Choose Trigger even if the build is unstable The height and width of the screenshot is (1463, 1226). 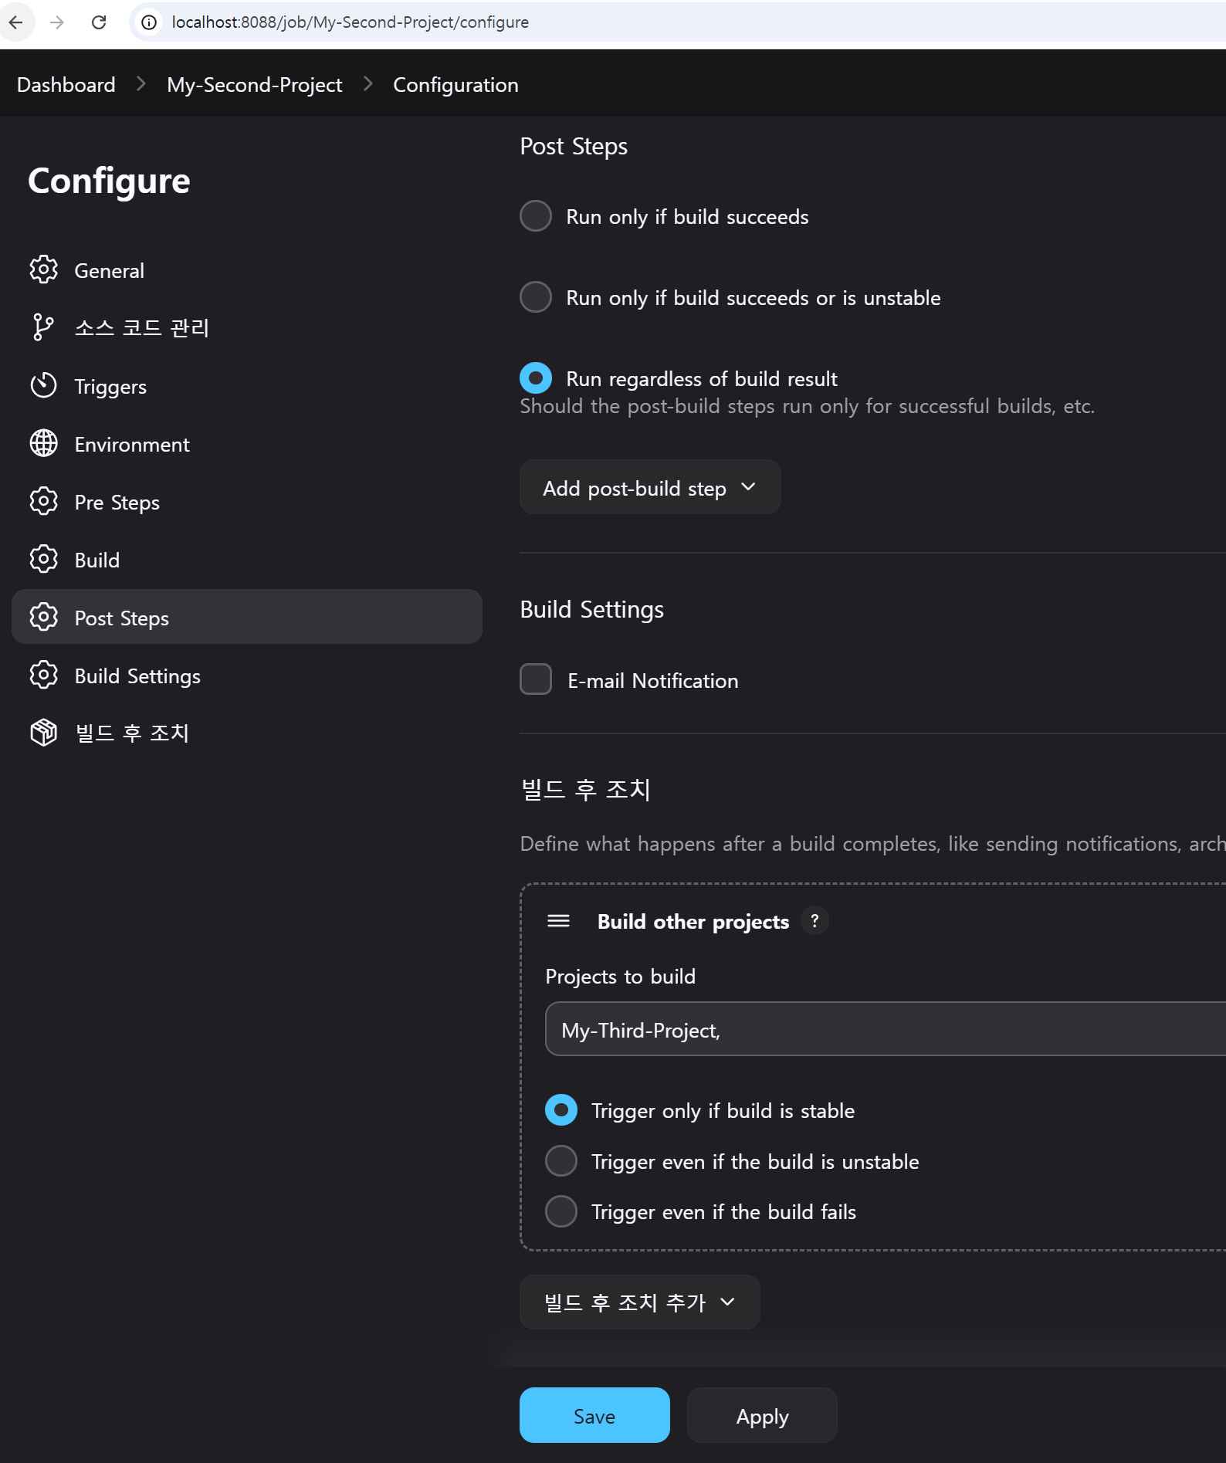[x=561, y=1161]
